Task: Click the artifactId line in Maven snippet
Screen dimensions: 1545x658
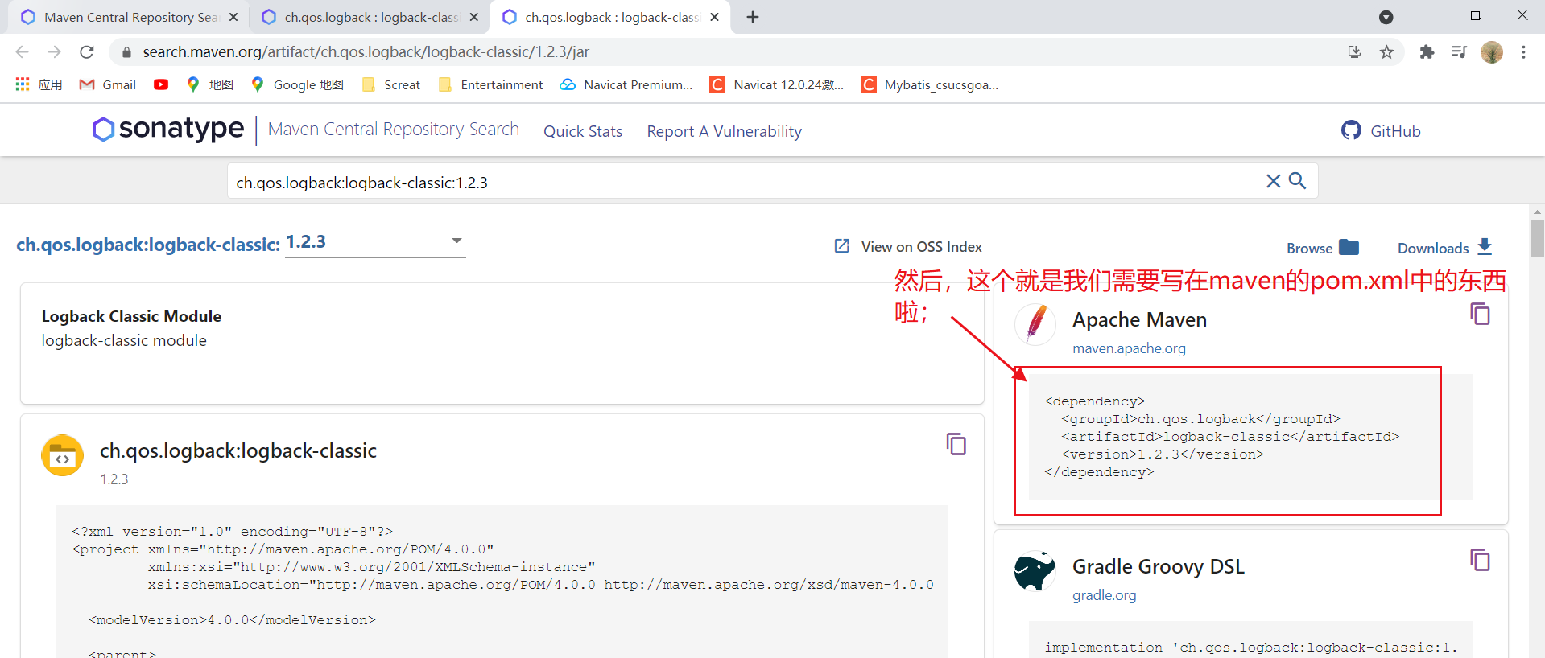Action: [1230, 437]
